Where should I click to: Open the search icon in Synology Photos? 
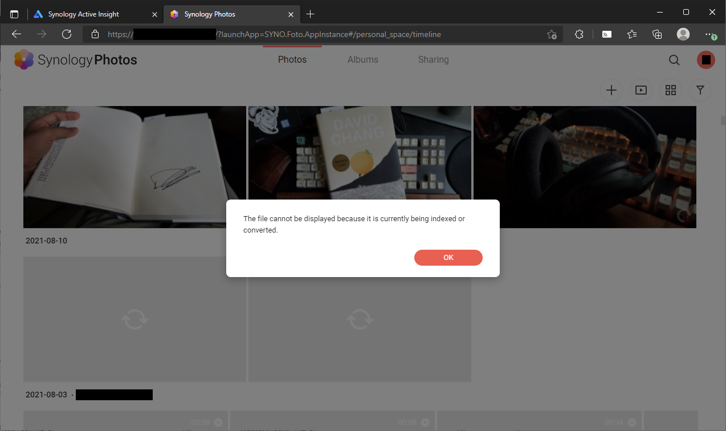pos(674,60)
